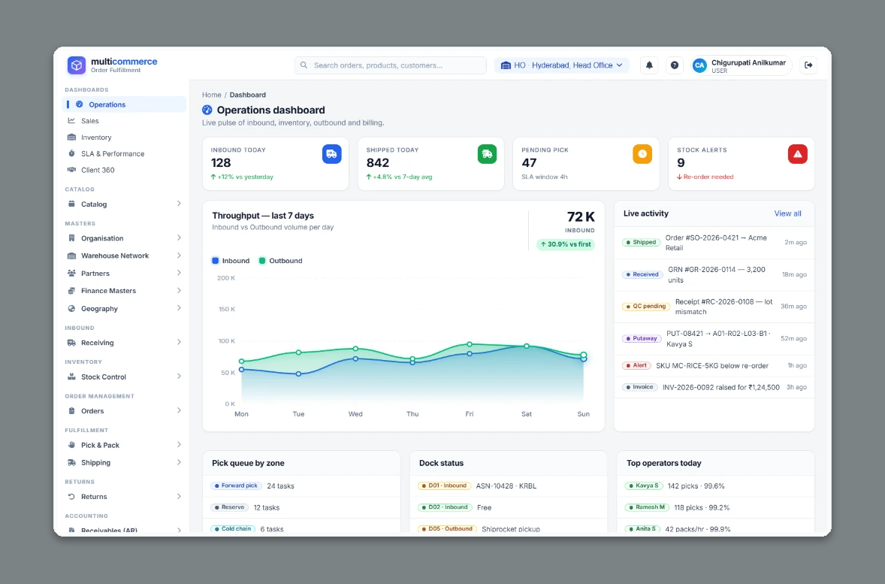885x584 pixels.
Task: Expand the Finance Masters chevron
Action: (x=179, y=291)
